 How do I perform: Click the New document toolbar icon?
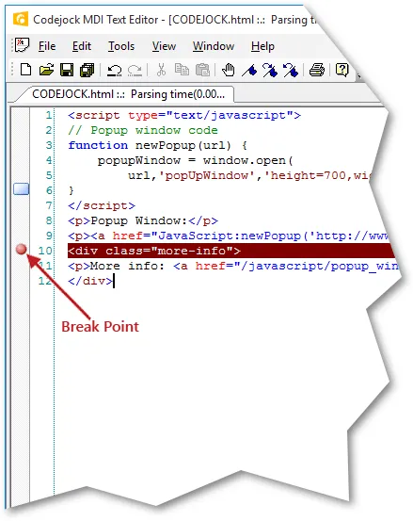coord(26,70)
